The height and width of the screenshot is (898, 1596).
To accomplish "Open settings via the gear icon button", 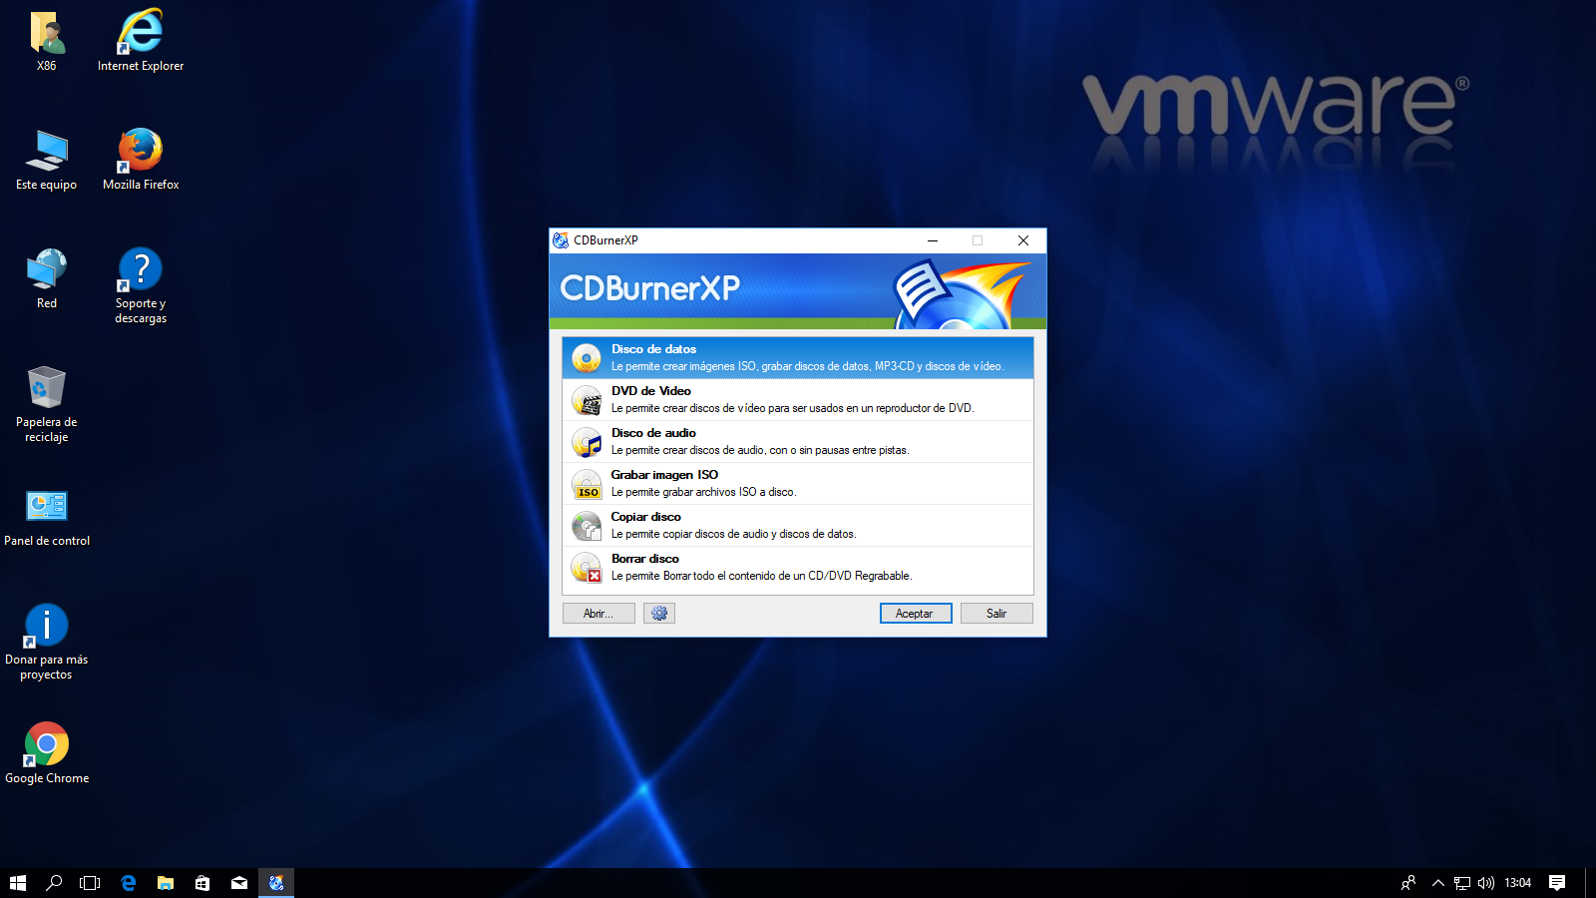I will tap(659, 614).
